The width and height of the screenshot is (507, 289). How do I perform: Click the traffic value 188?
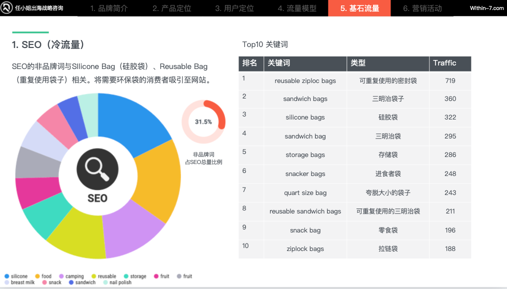point(450,249)
